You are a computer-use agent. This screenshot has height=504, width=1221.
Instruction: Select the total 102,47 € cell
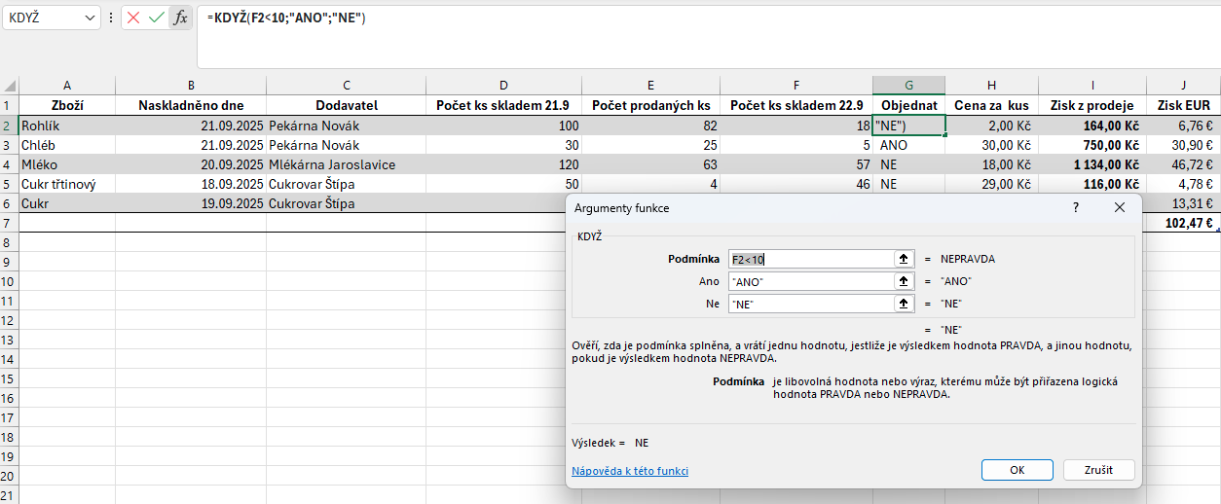coord(1183,223)
